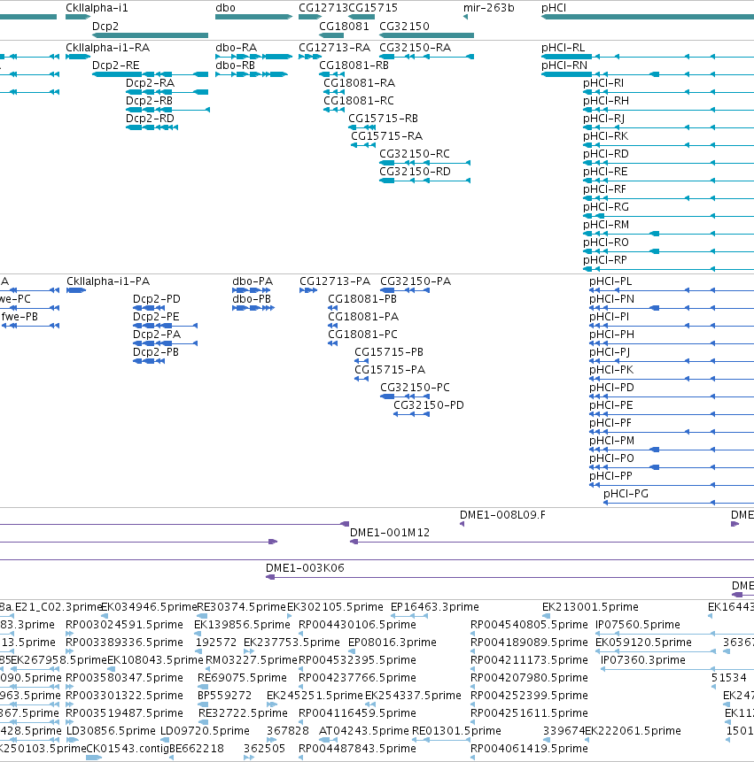Viewport: 754px width, 762px height.
Task: Click EST EP16463.3prime
Action: [435, 607]
